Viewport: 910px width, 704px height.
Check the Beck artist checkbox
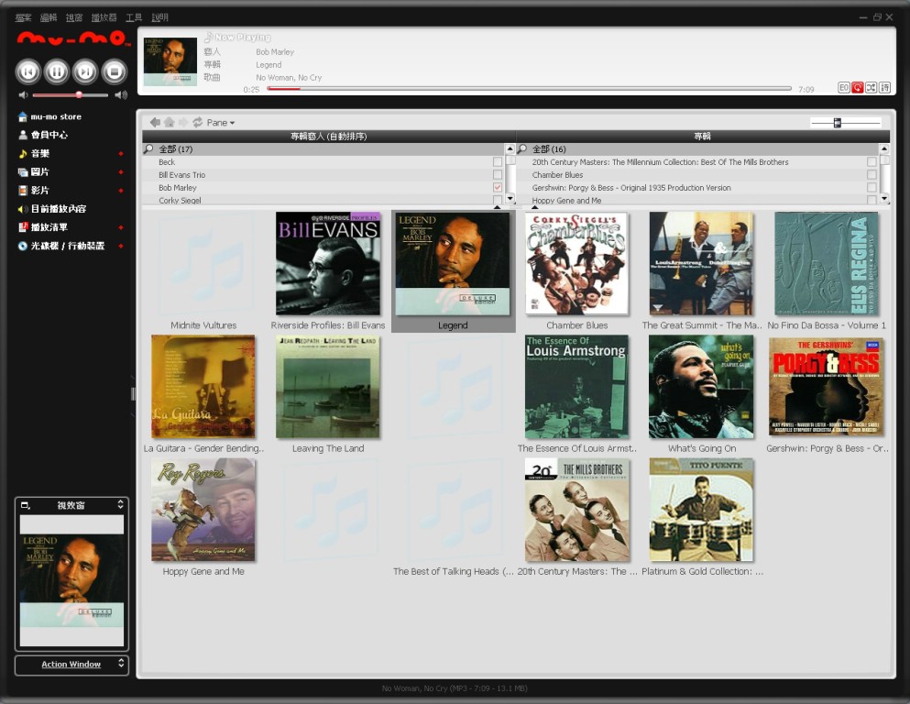pyautogui.click(x=498, y=162)
